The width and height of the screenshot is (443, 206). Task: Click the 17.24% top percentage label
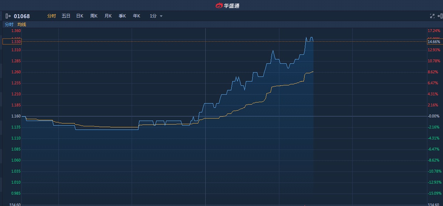(x=434, y=31)
